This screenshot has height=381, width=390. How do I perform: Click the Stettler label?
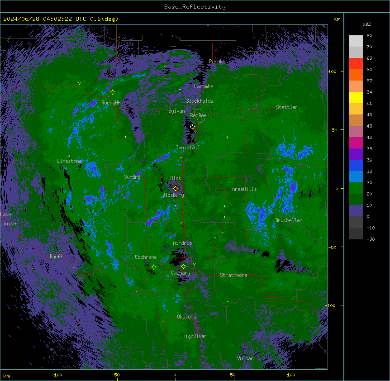click(x=287, y=107)
